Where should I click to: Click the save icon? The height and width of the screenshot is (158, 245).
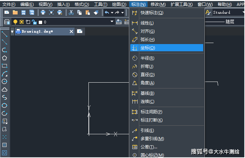(23, 12)
